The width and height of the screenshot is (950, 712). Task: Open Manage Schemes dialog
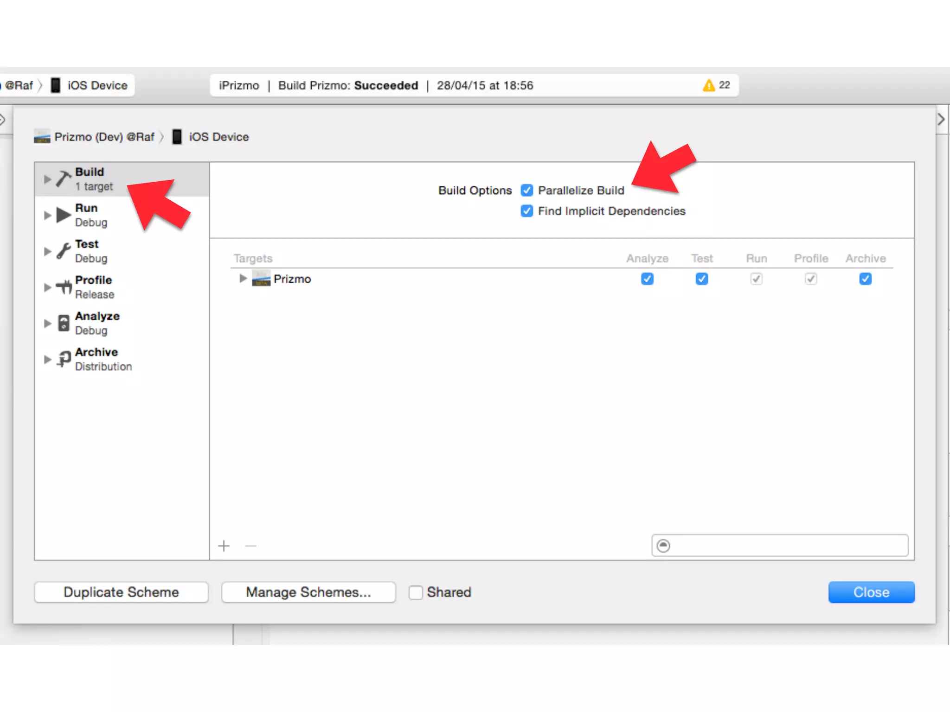coord(308,592)
